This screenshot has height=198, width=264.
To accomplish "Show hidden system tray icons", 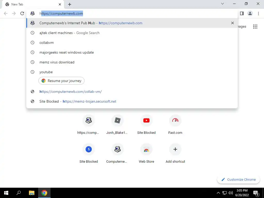I will click(218, 193).
